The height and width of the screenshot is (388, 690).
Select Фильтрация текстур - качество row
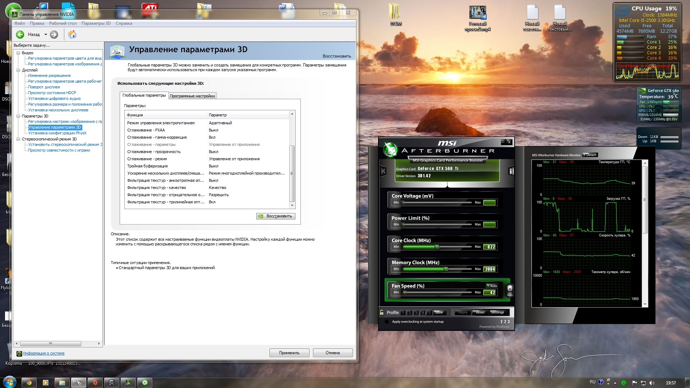207,188
